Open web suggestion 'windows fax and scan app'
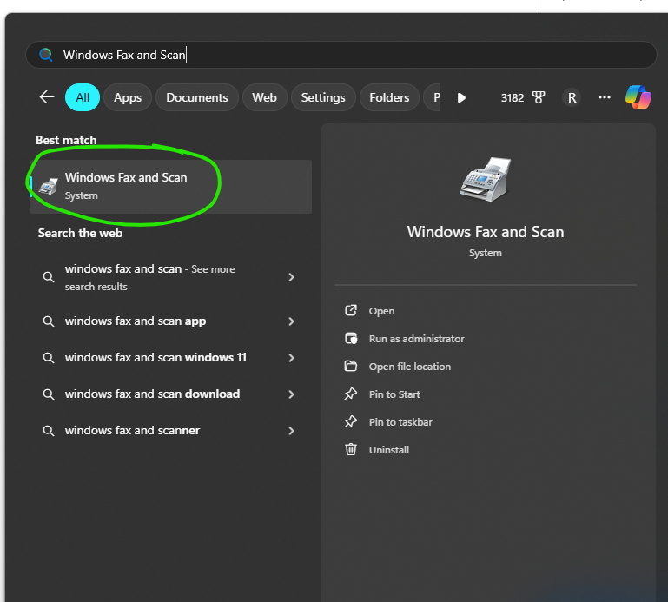Screen dimensions: 668x602 pyautogui.click(x=170, y=321)
